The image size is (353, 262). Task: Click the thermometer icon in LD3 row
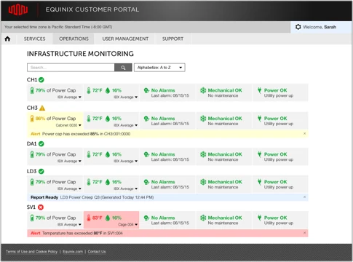[x=89, y=182]
